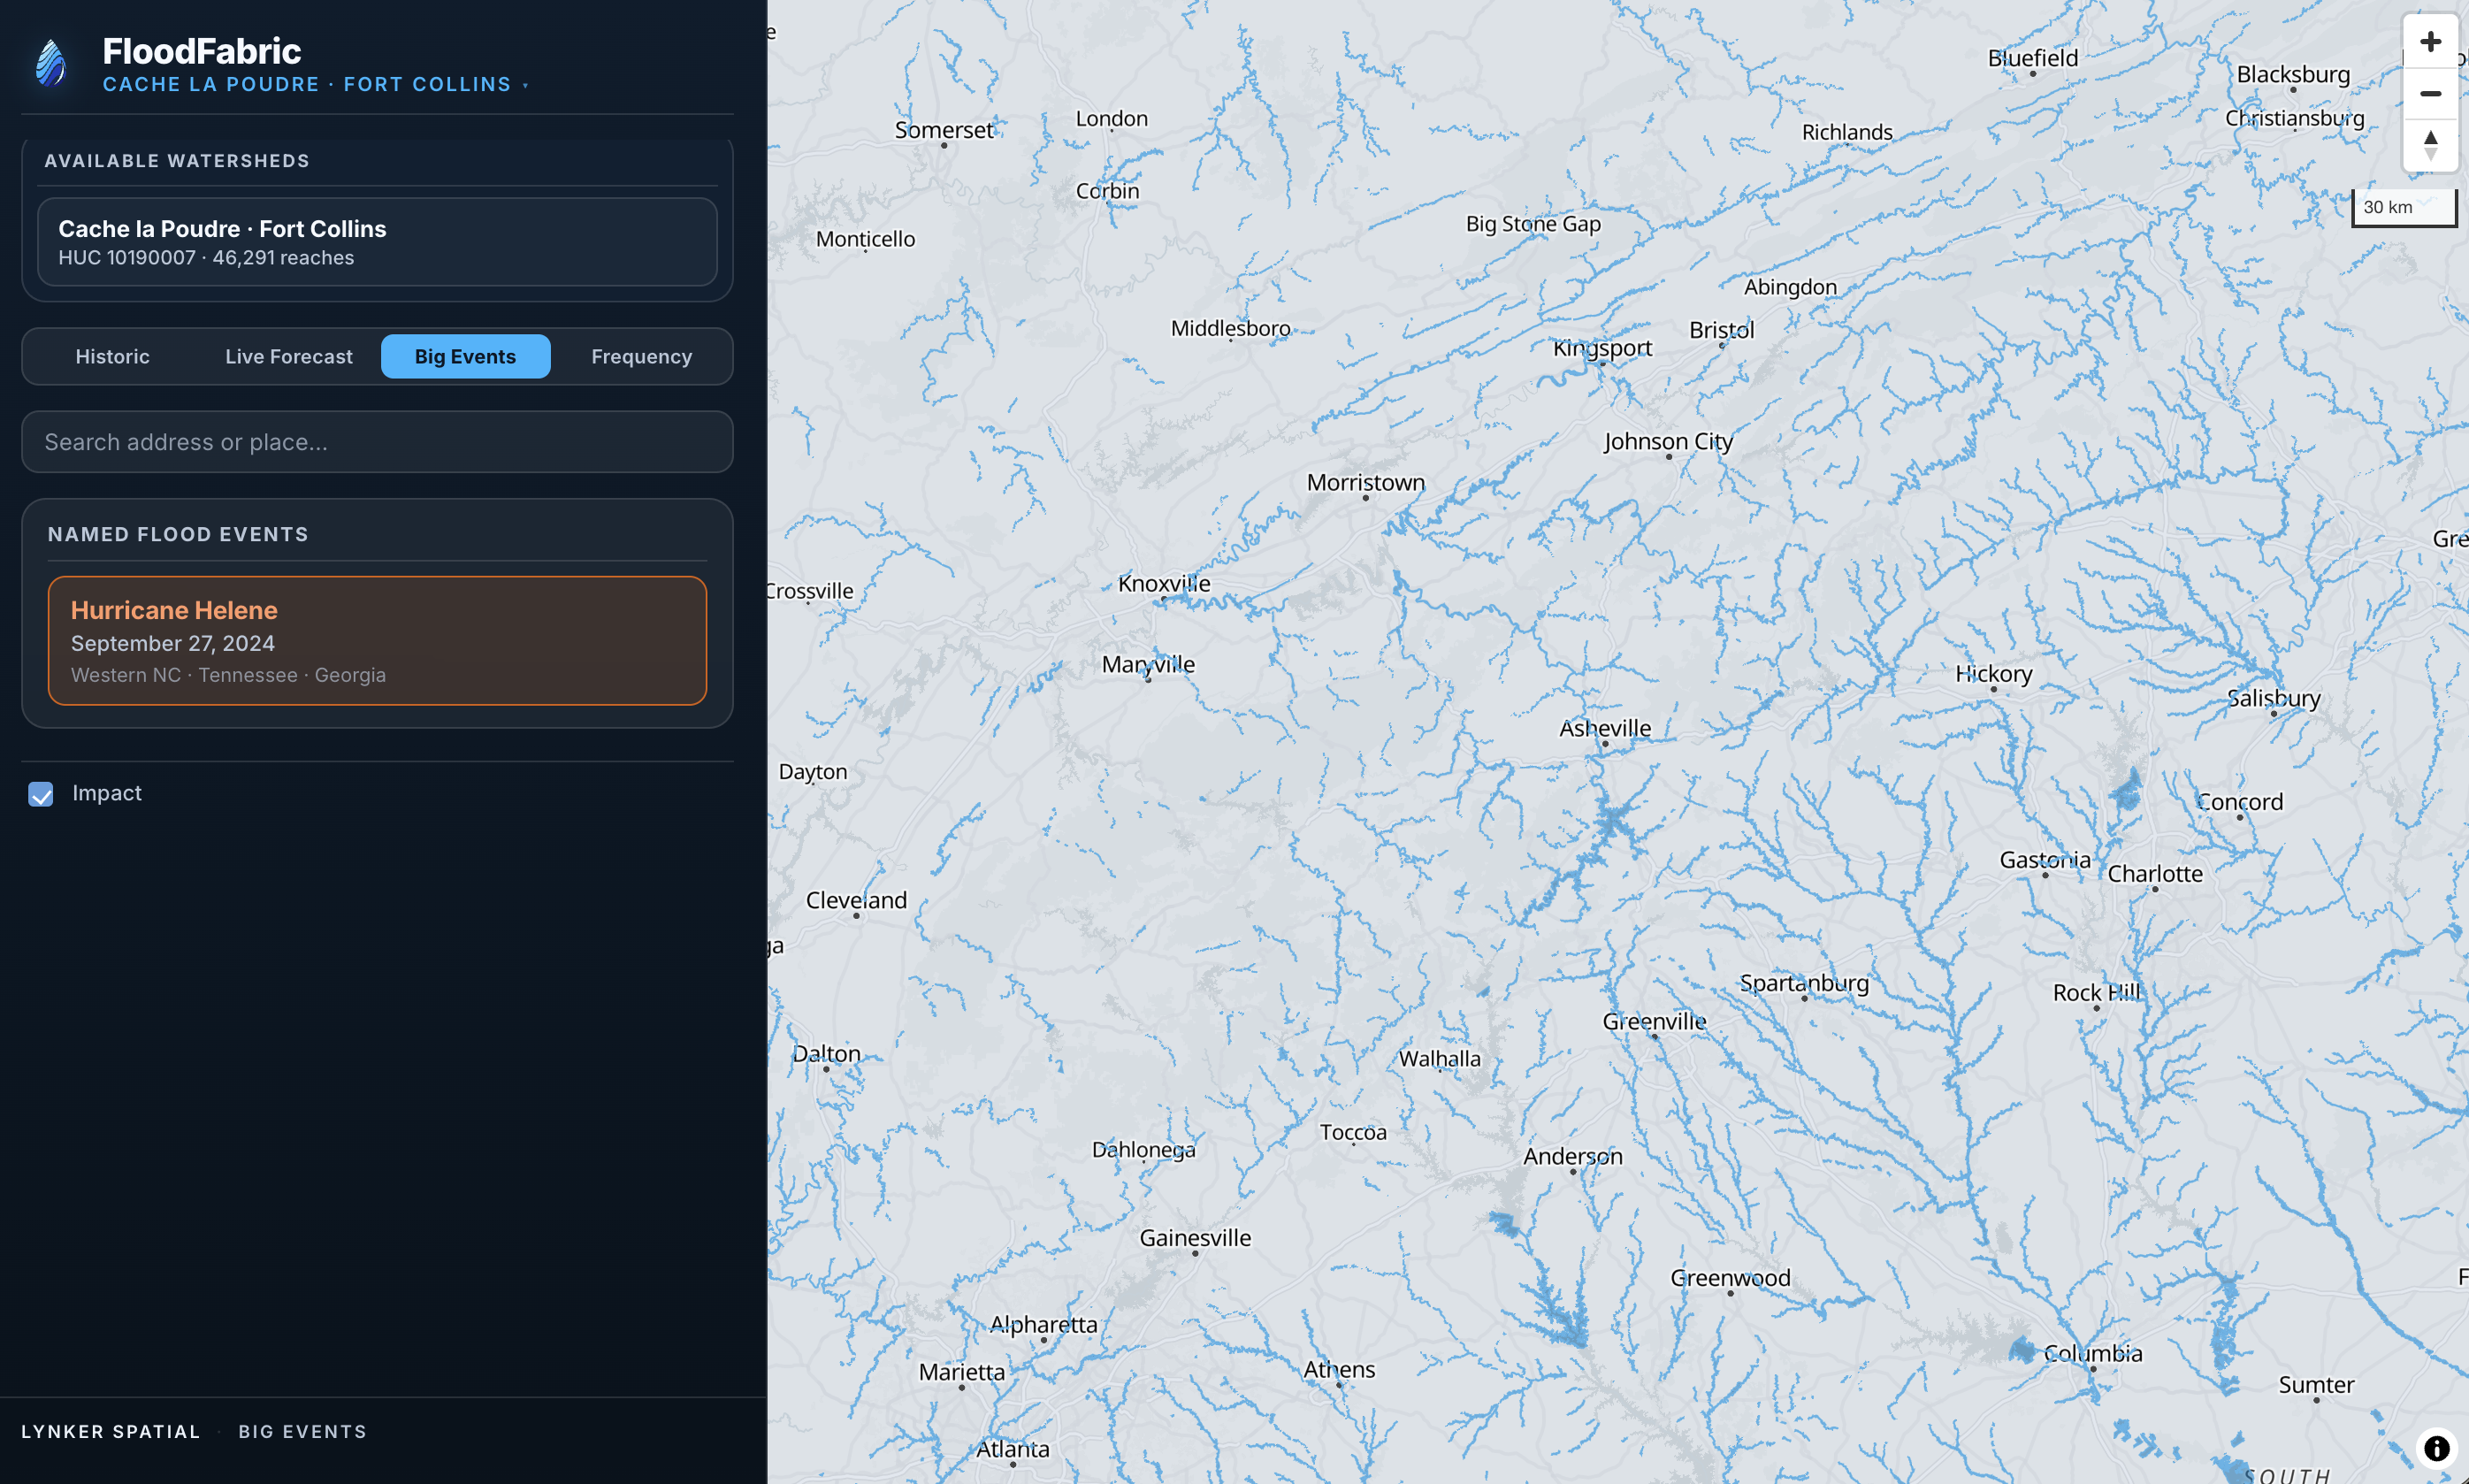
Task: Focus the Search address or place field
Action: 377,442
